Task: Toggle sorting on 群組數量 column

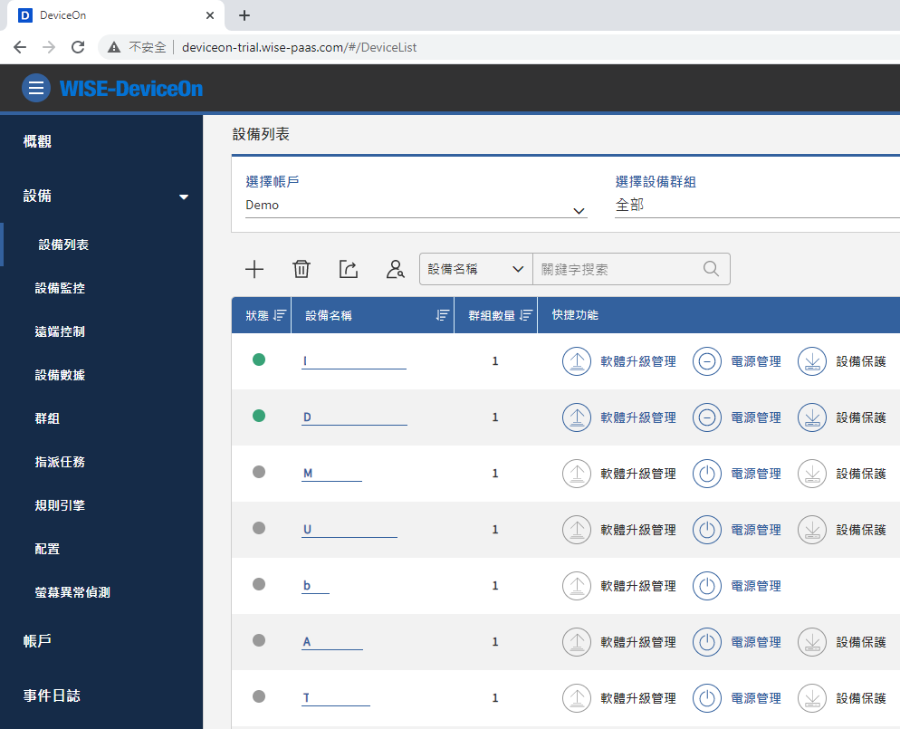Action: click(x=526, y=315)
